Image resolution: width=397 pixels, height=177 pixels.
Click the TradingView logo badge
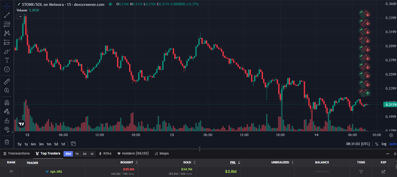tap(21, 124)
